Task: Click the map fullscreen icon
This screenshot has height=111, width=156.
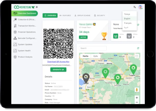Action: 137,56
